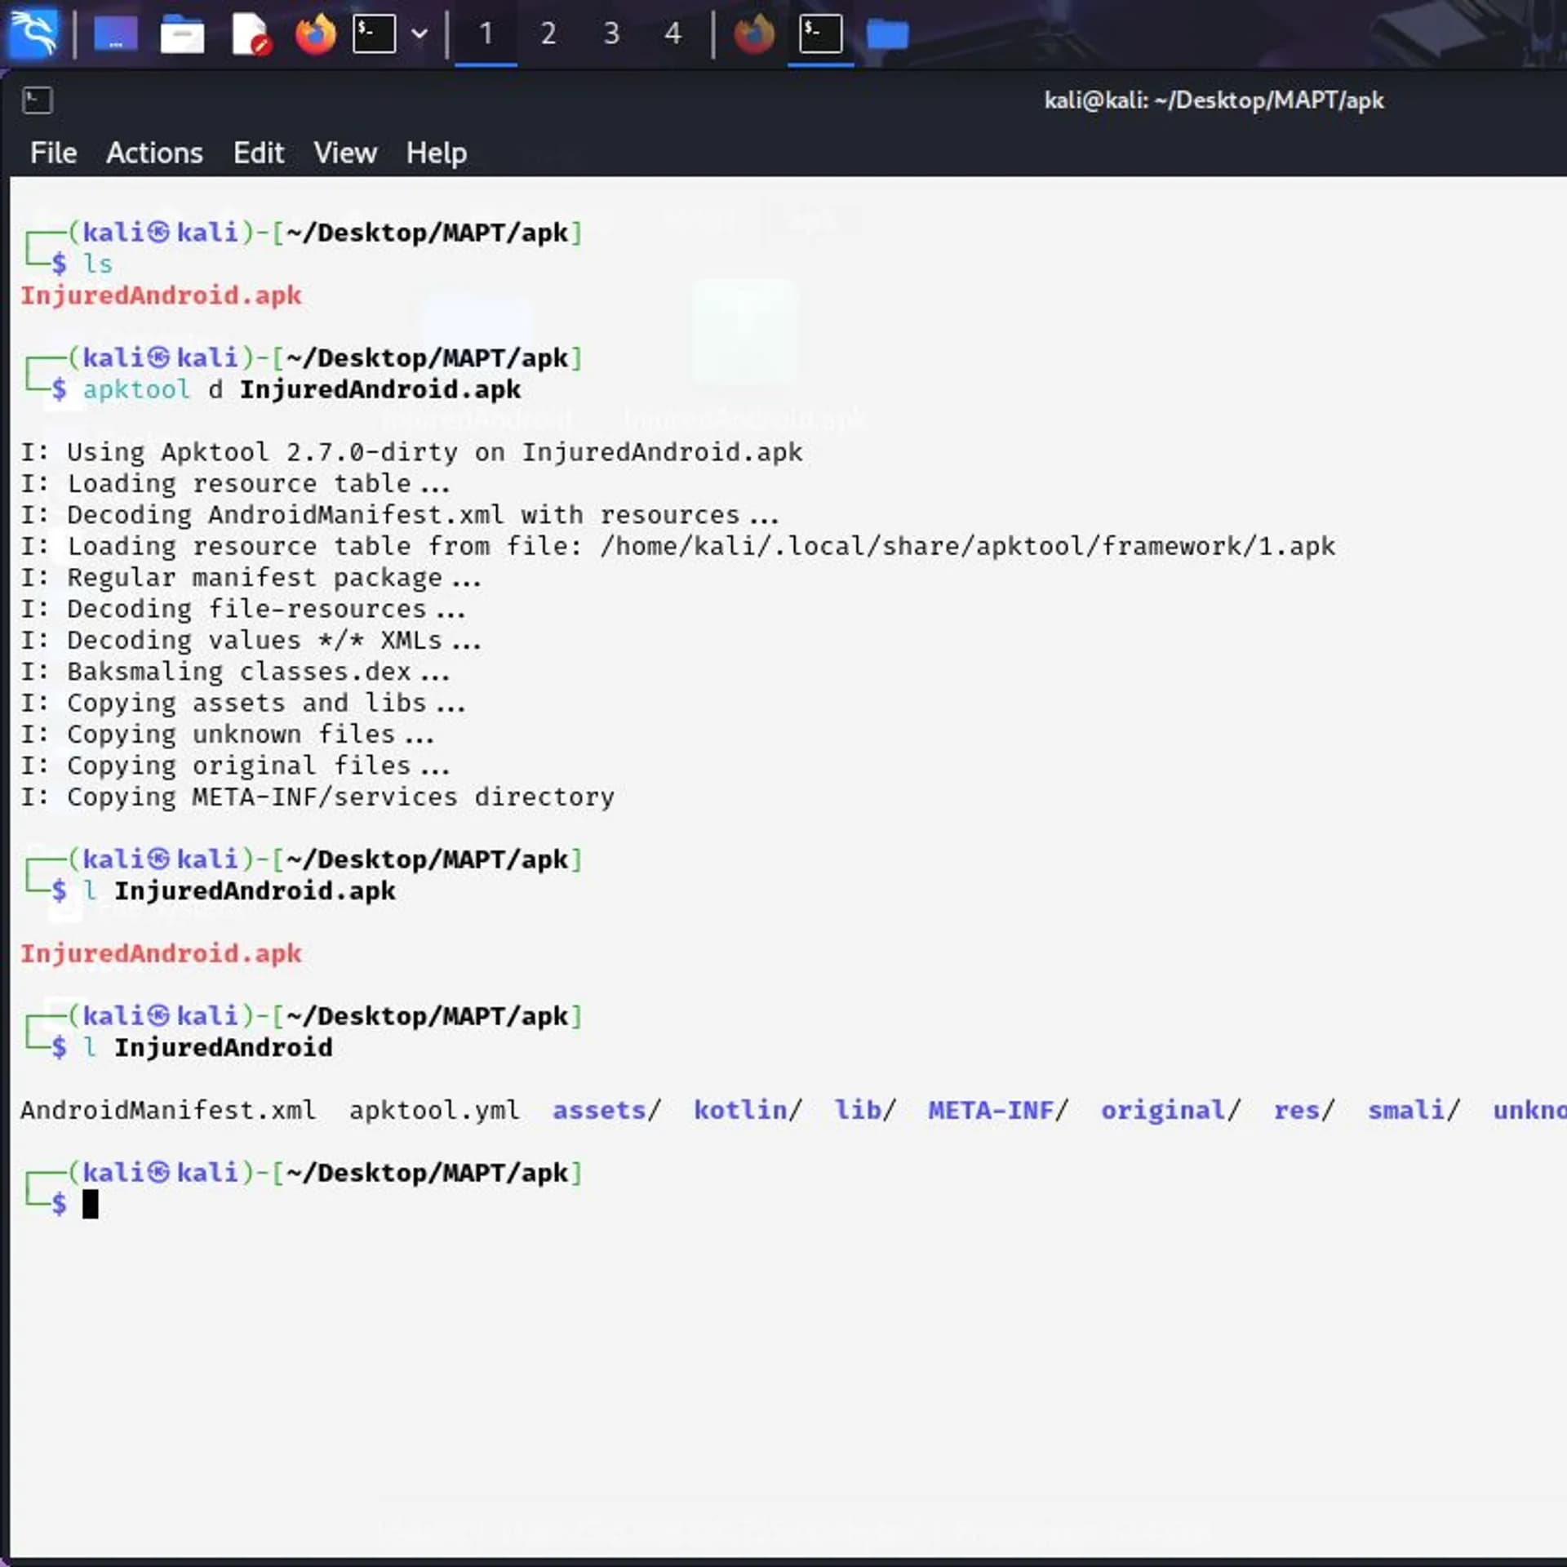Click the terminal cursor at the last prompt
Image resolution: width=1567 pixels, height=1567 pixels.
tap(91, 1205)
